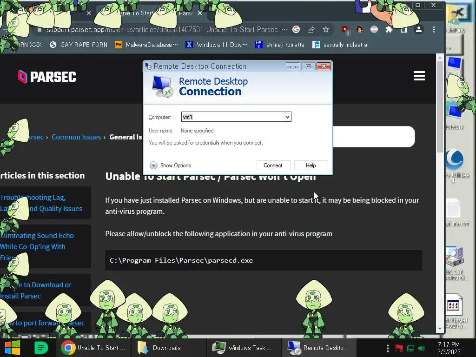Click the parsecd.exe path code block
This screenshot has height=357, width=476.
pyautogui.click(x=264, y=260)
